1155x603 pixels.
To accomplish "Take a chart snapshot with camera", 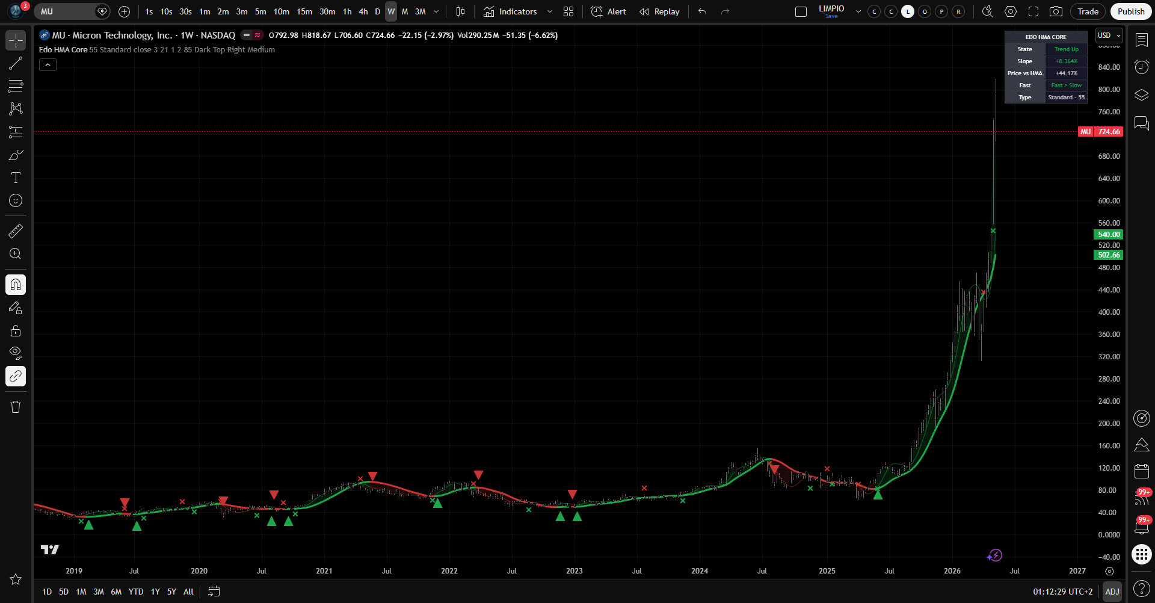I will (1056, 11).
